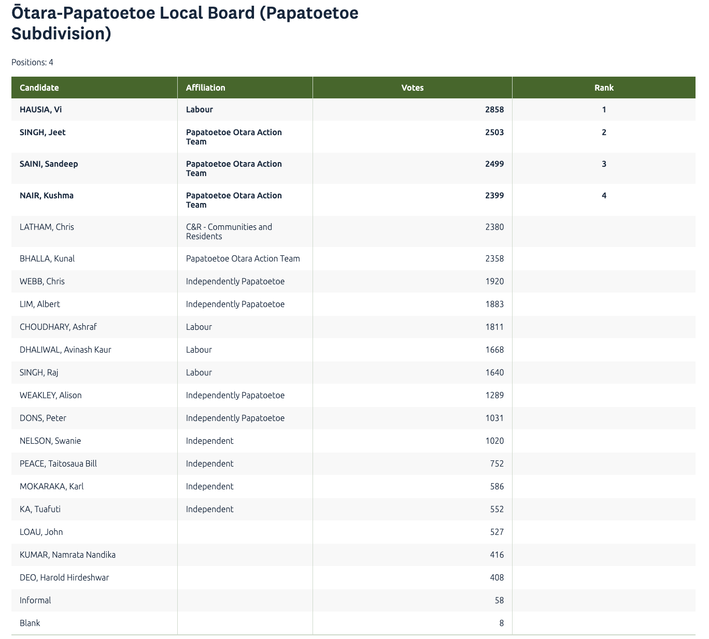Click KUMAR, Namrata Nandika name
This screenshot has width=709, height=639.
(x=67, y=555)
